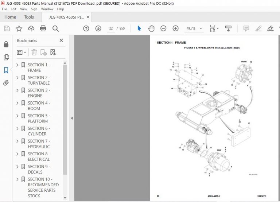Delete selected bookmark trash icon
Viewport: 280px width, 202px height.
[34, 53]
